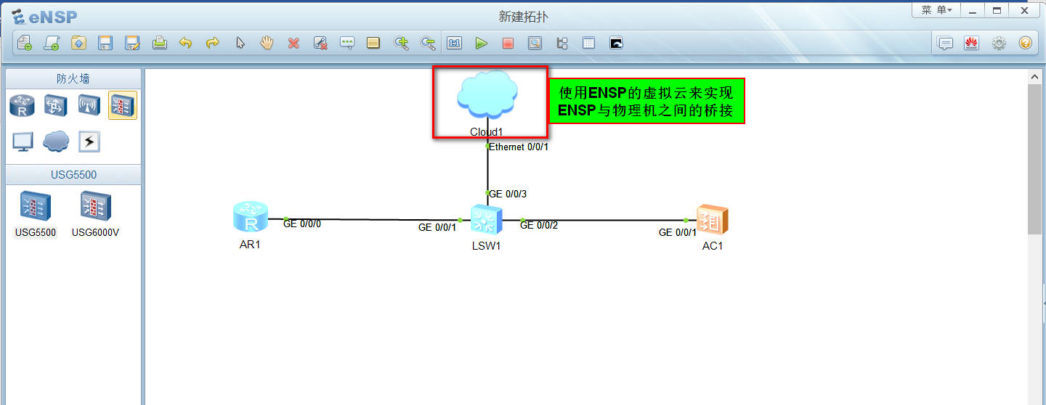
Task: Select the connection cable category
Action: pyautogui.click(x=89, y=141)
